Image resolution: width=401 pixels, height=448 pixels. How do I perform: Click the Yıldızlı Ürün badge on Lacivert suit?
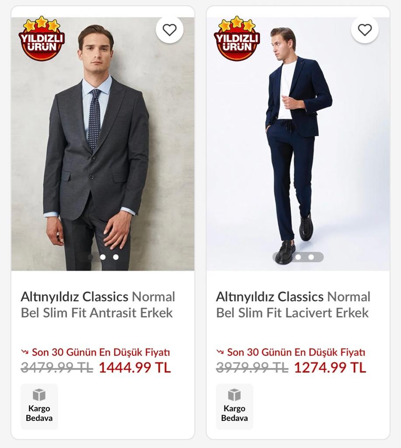coord(237,39)
